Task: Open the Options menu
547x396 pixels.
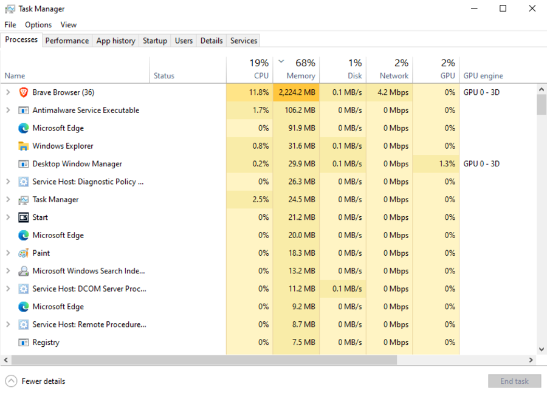Action: click(x=38, y=25)
